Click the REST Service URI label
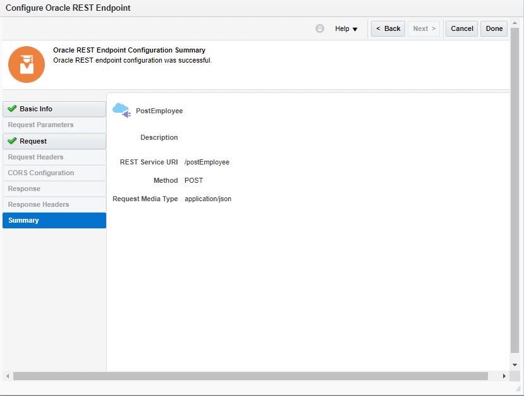 point(149,162)
